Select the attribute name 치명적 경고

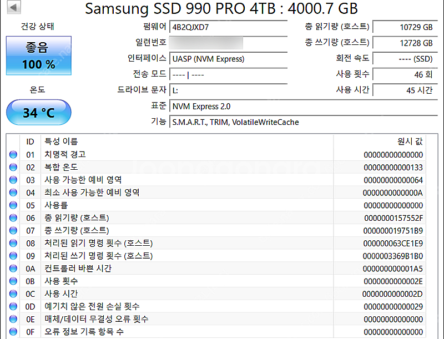point(65,154)
